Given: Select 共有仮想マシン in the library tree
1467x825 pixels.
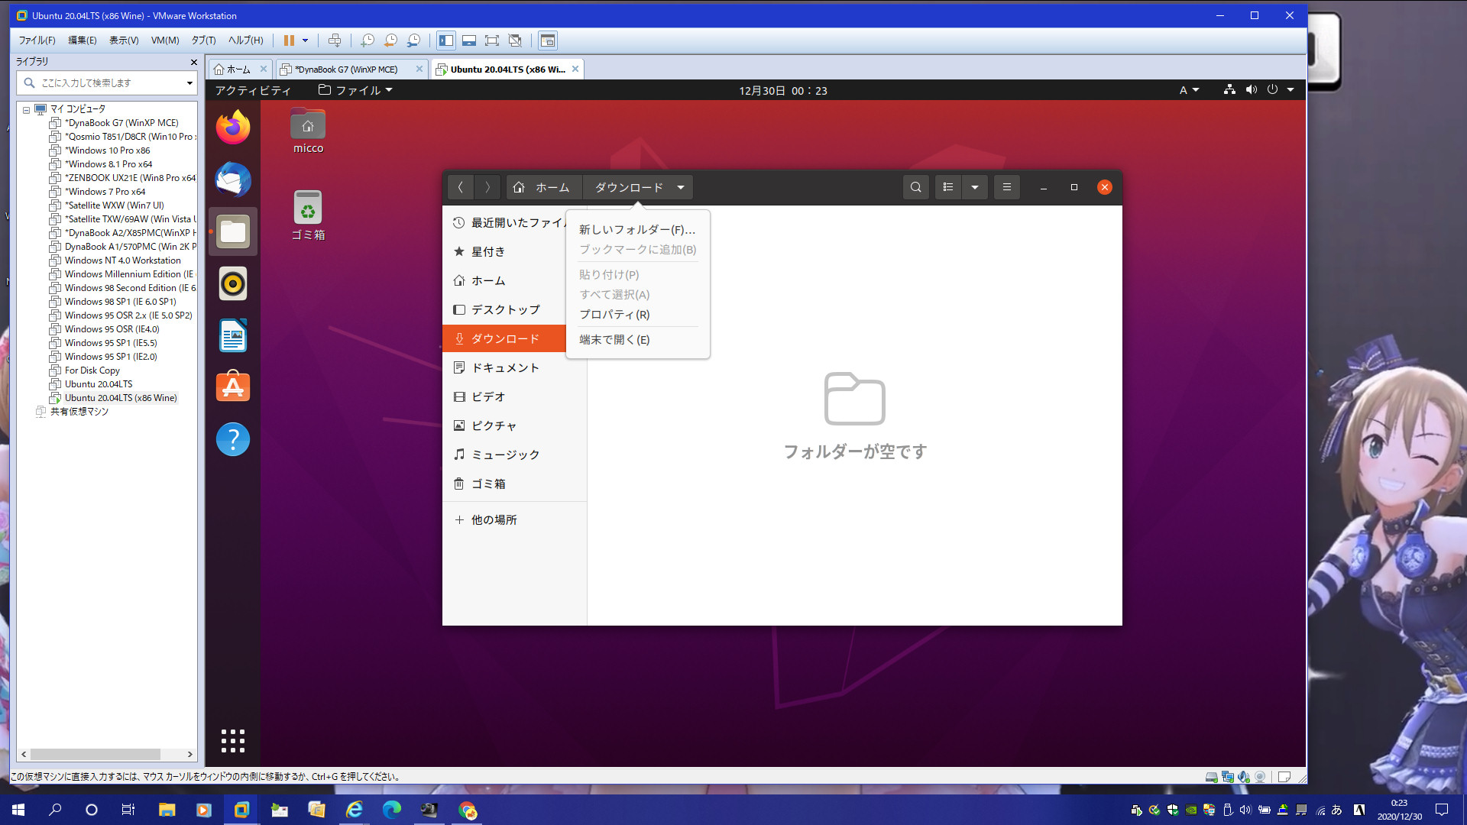Looking at the screenshot, I should 79,412.
